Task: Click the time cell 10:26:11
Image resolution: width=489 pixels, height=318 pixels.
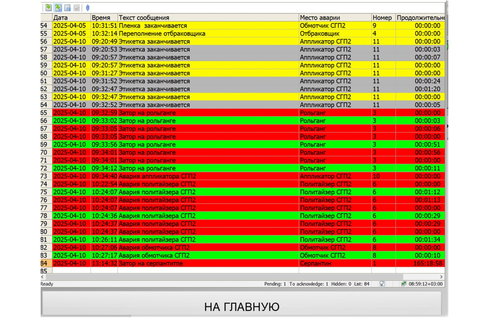Action: 105,240
